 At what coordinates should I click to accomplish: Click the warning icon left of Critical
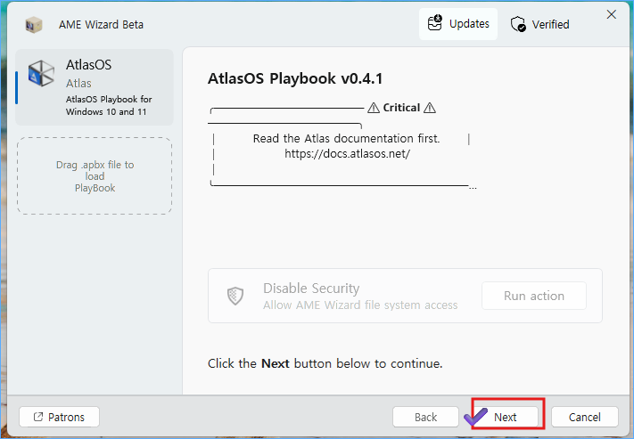pos(374,108)
